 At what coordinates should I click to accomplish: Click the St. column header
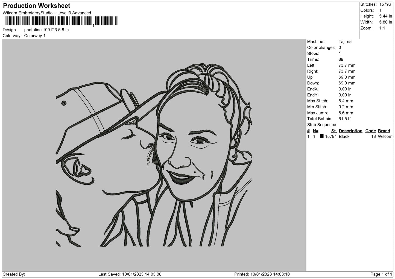click(334, 131)
